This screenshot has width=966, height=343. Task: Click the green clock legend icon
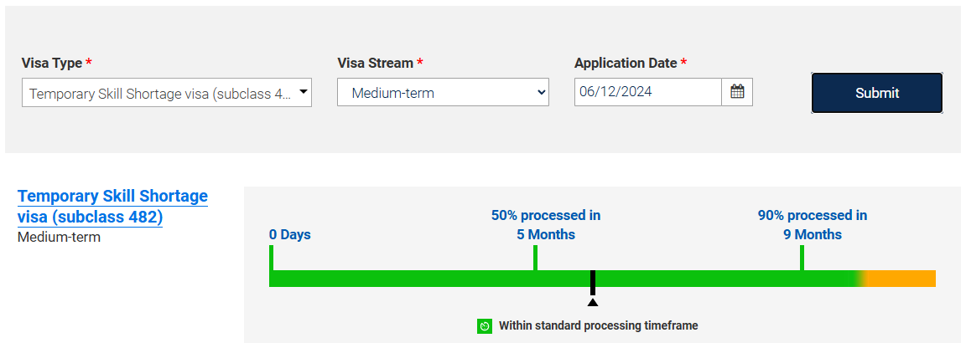click(485, 326)
